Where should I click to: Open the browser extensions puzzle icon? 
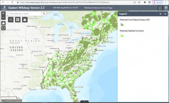click(x=145, y=2)
